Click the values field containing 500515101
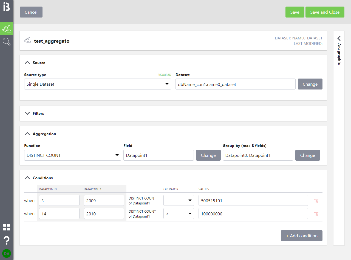This screenshot has width=351, height=260. coord(253,201)
